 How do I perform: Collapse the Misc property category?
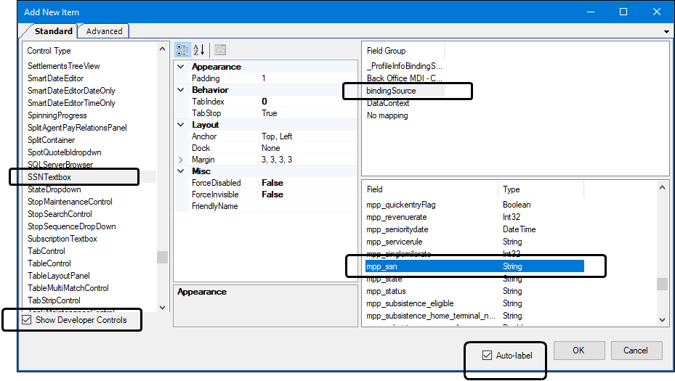(x=181, y=171)
